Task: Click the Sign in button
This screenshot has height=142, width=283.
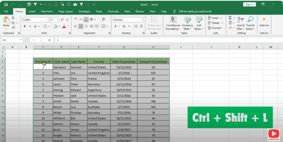Action: [x=249, y=4]
